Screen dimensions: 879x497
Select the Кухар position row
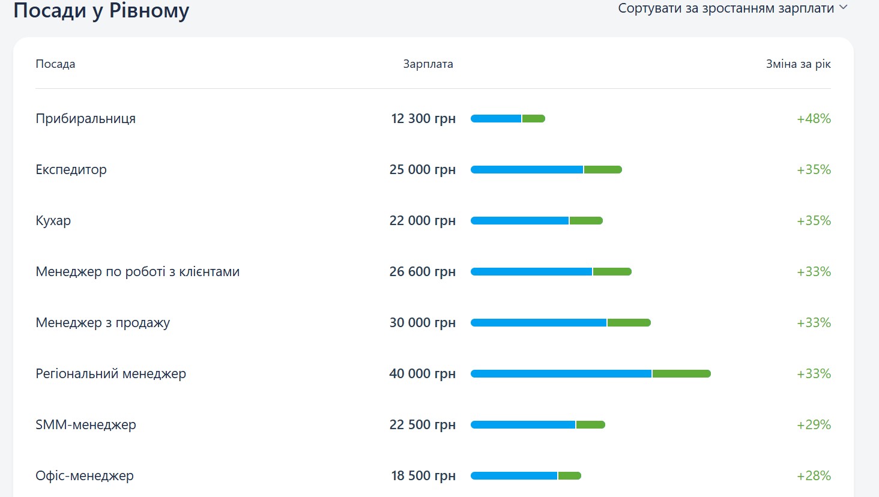[x=53, y=221]
